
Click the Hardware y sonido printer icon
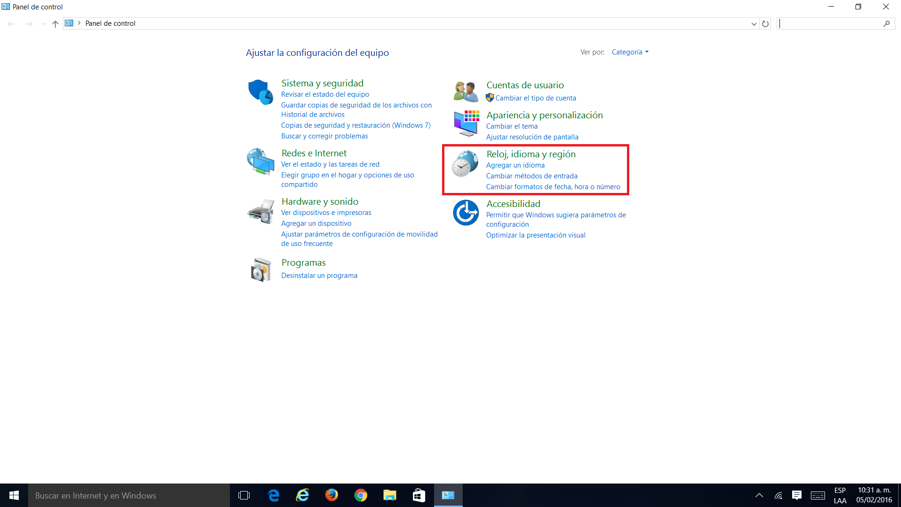coord(260,212)
